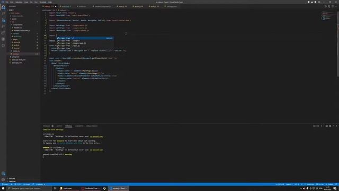Viewport: 339px width, 191px height.
Task: Click the editor vertical scrollbar
Action: [338, 44]
